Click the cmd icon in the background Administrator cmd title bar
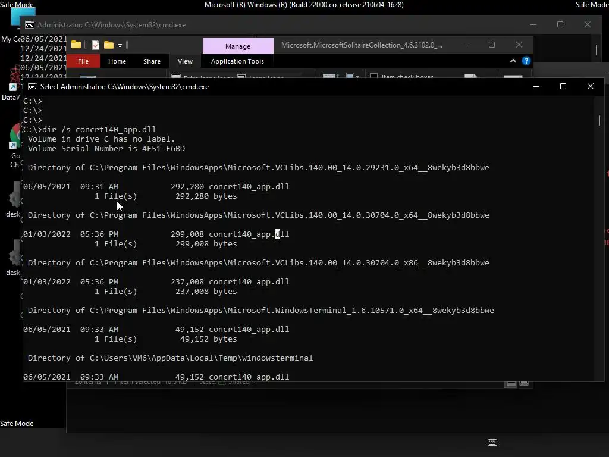Viewport: 609px width, 457px height. [30, 25]
